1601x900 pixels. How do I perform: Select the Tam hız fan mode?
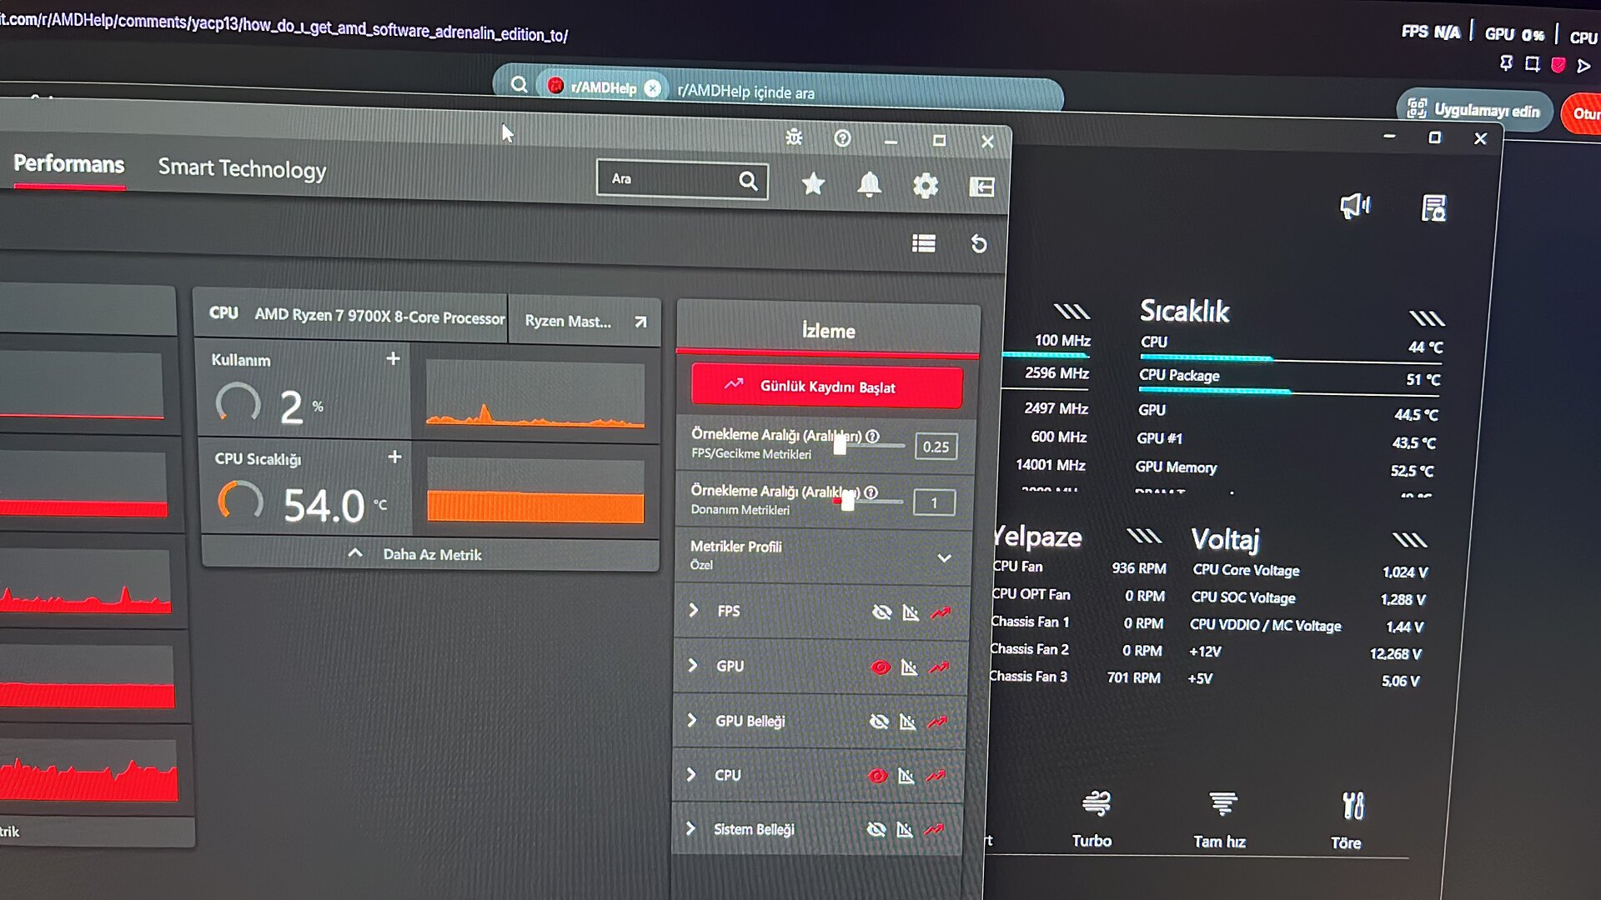tap(1222, 805)
